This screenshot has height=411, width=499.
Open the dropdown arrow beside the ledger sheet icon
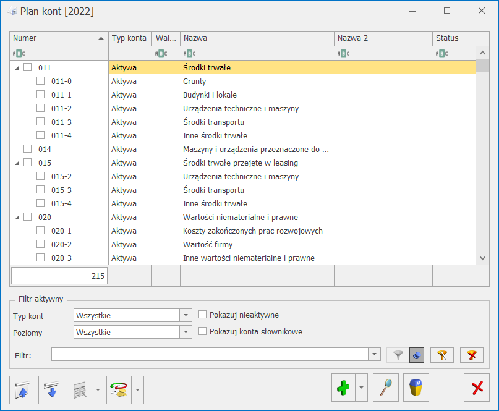(98, 390)
